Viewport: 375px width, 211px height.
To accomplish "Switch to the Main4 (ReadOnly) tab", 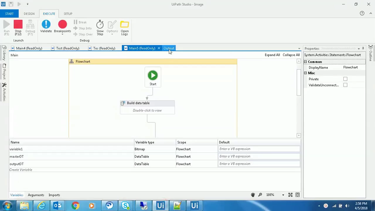I will coord(29,48).
